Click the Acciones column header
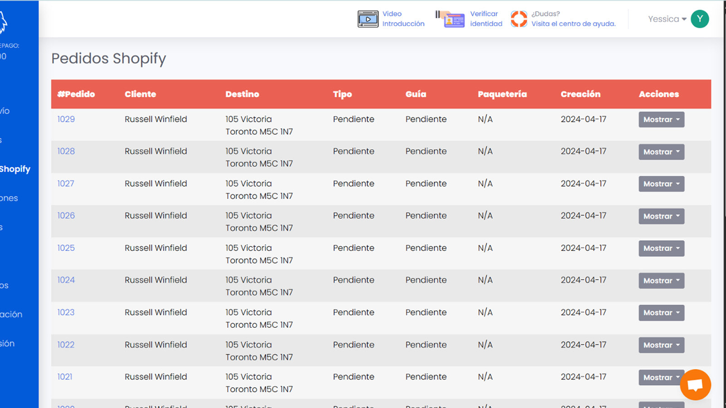 point(659,94)
